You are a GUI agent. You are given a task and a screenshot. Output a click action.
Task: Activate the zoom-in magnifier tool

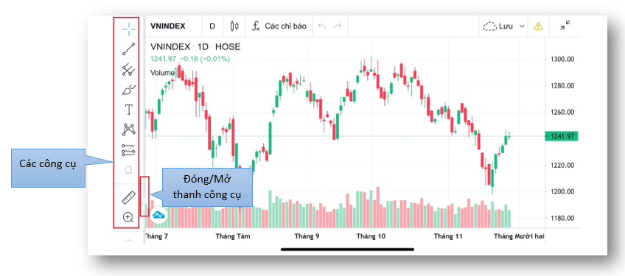click(x=128, y=217)
